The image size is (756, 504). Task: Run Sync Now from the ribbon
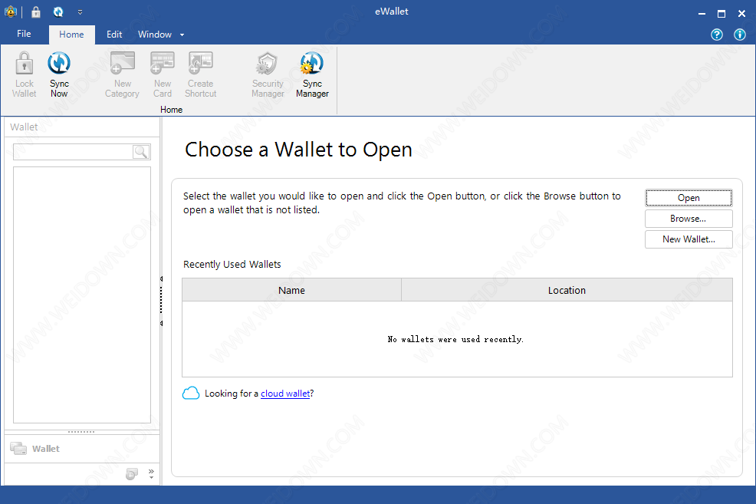pyautogui.click(x=59, y=74)
